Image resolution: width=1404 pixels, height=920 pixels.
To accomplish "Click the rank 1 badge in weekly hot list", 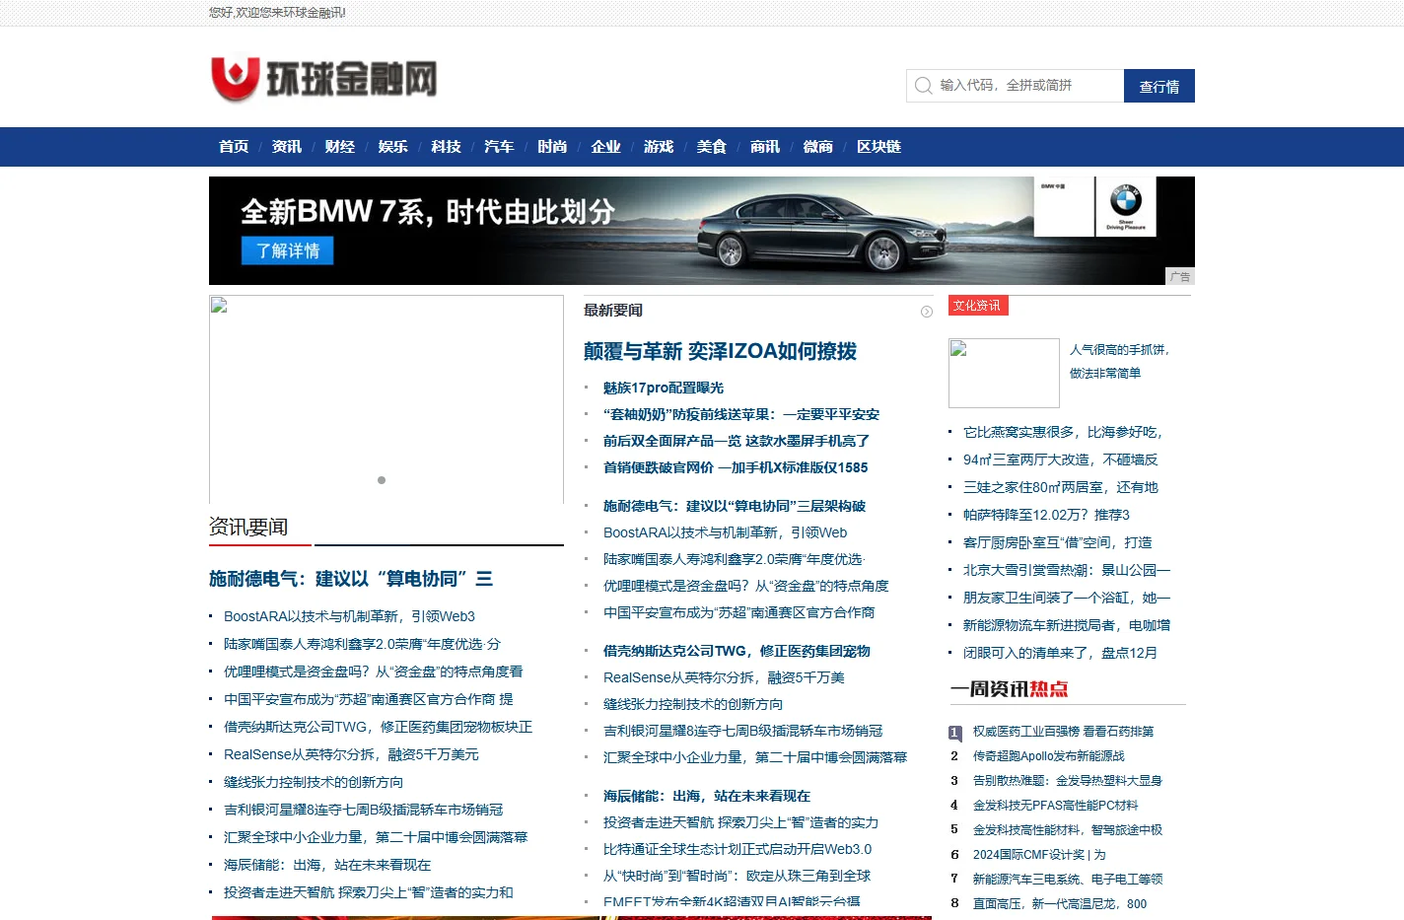I will [x=954, y=733].
